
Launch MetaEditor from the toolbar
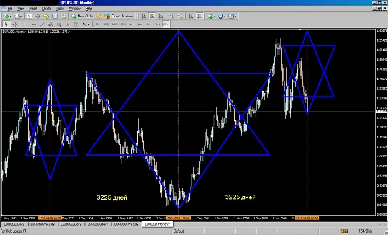pos(99,16)
